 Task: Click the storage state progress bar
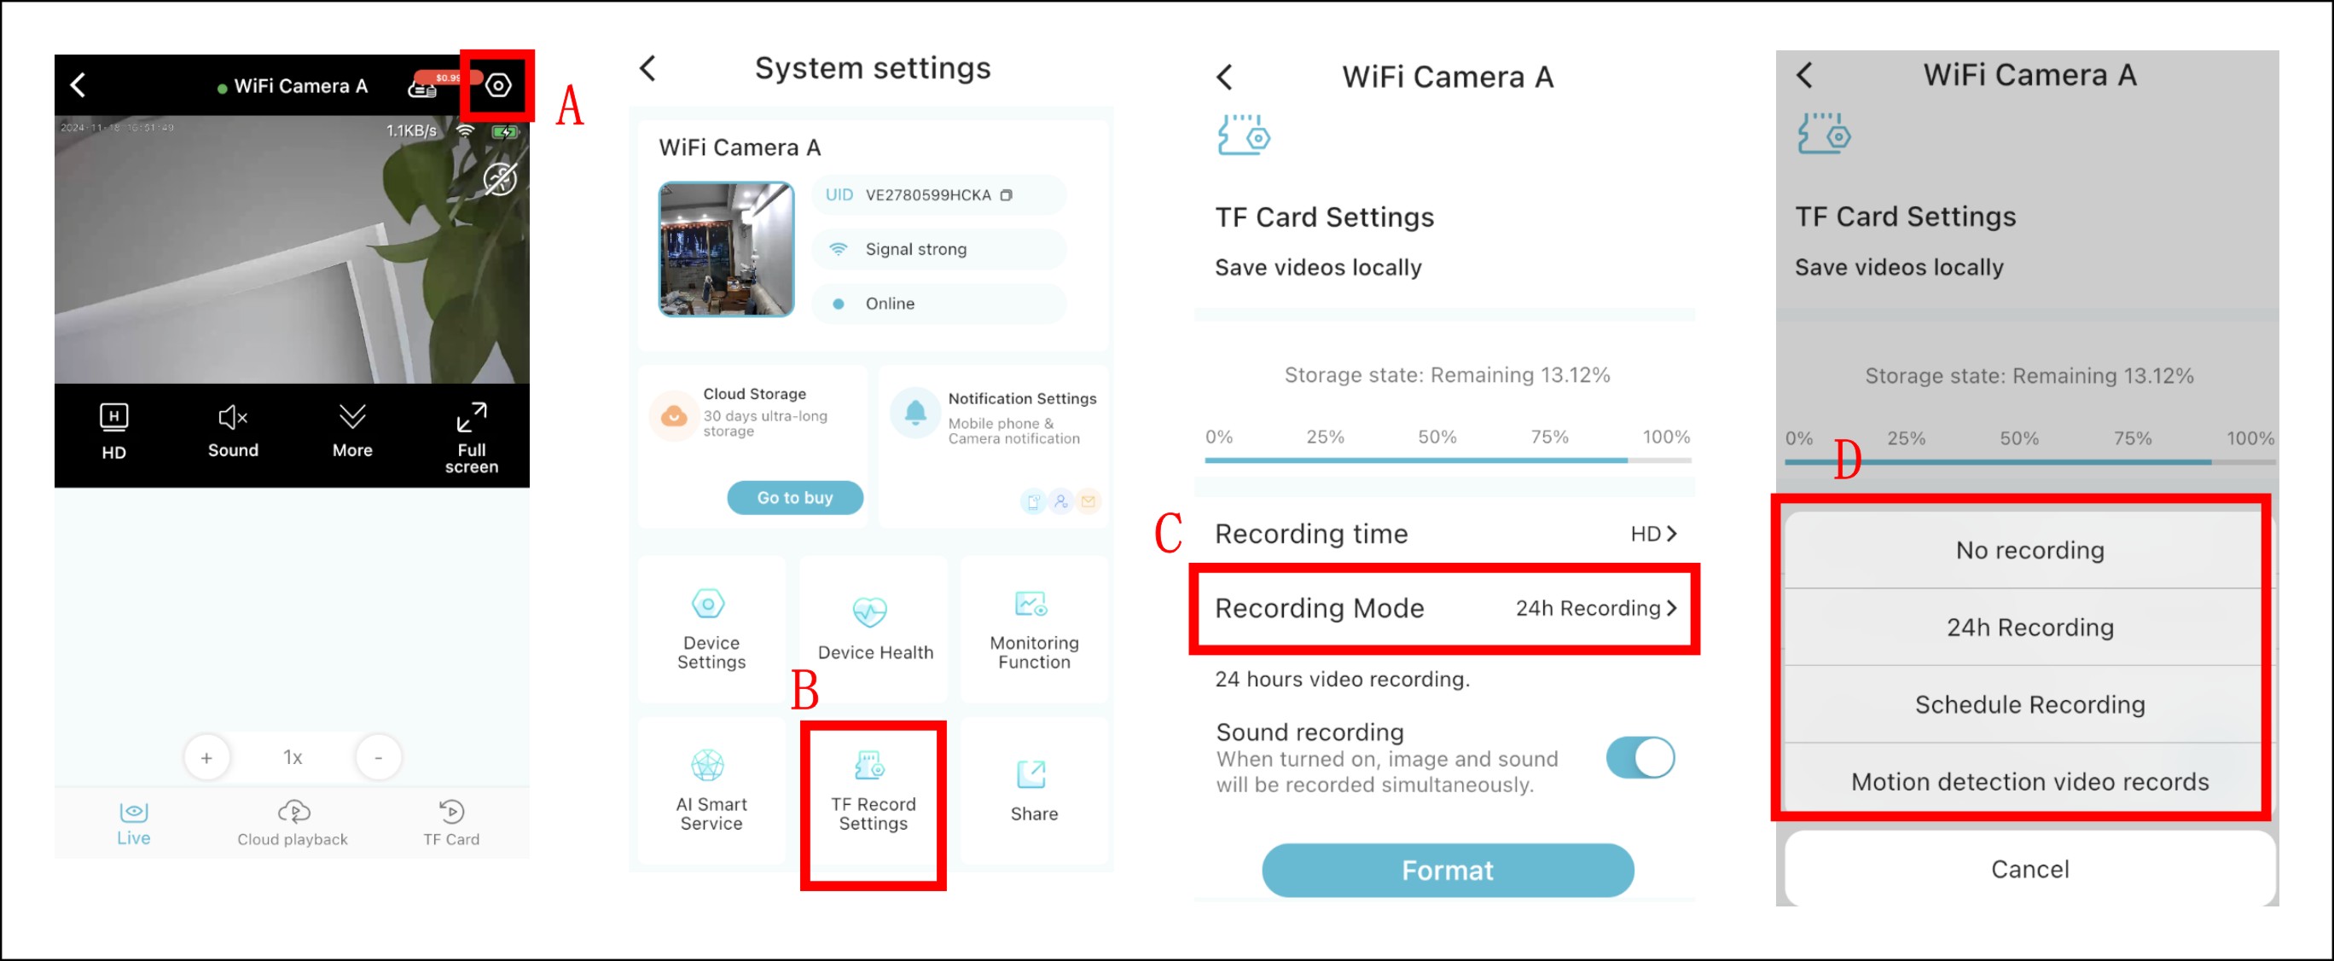(x=1447, y=460)
